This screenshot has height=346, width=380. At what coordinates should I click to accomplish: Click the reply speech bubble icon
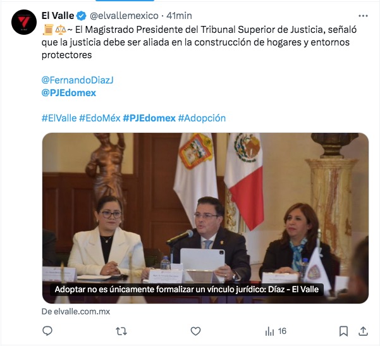[47, 331]
